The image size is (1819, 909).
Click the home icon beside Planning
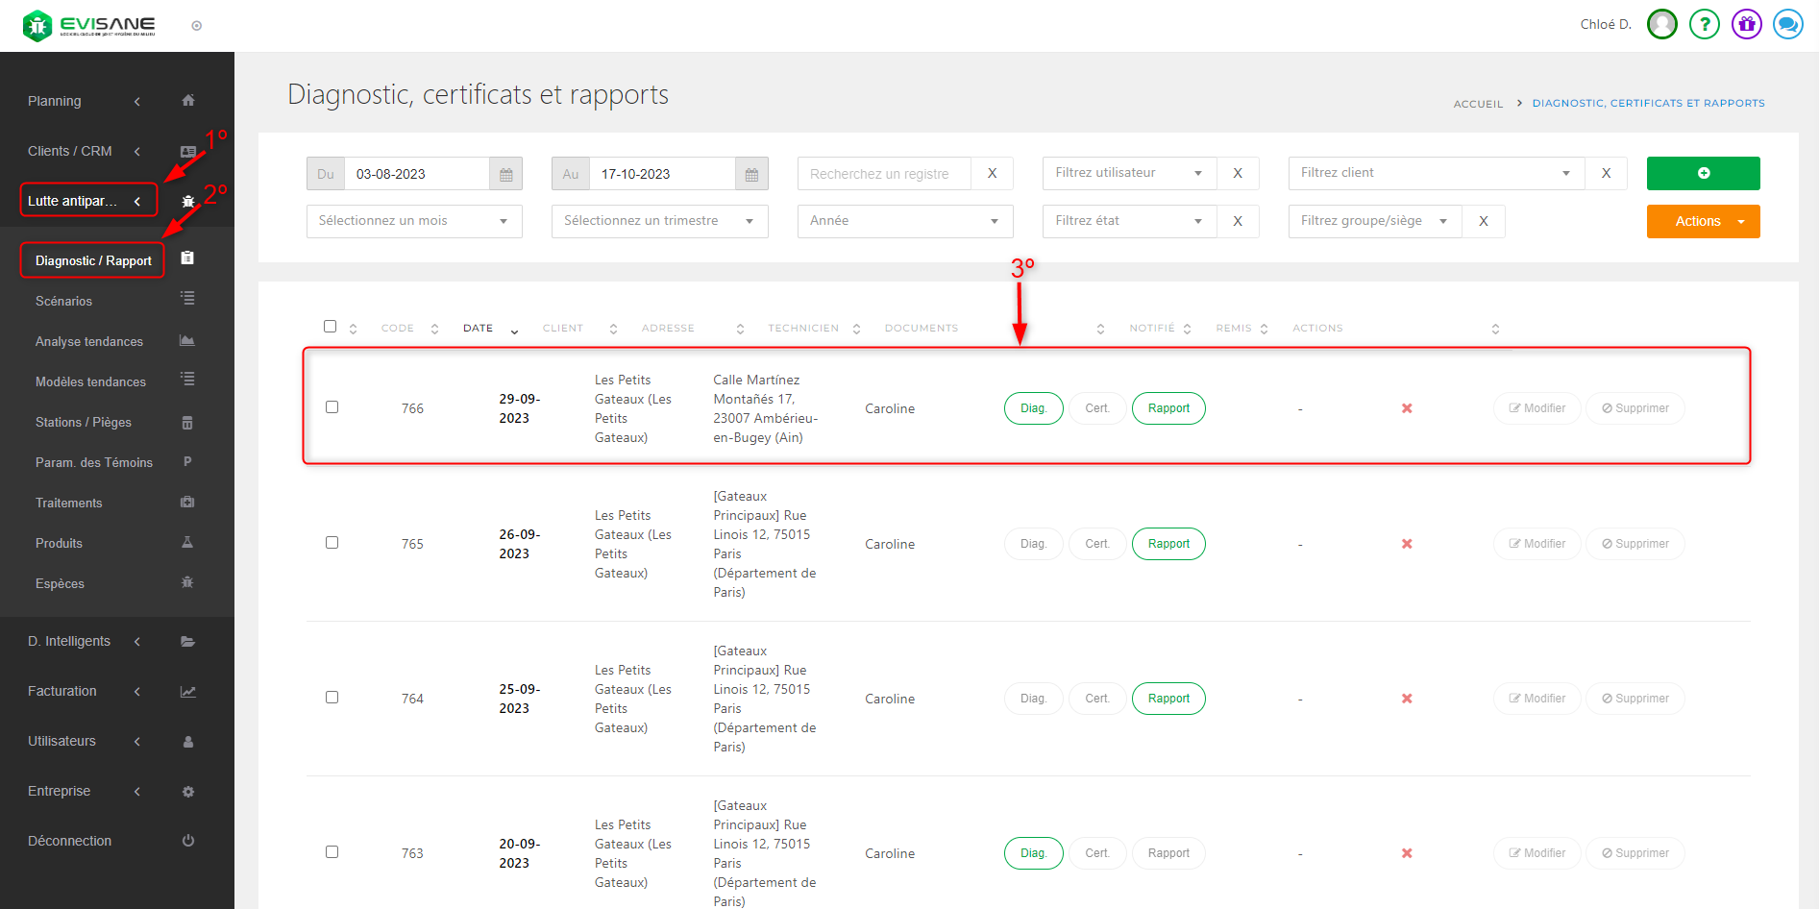[188, 101]
